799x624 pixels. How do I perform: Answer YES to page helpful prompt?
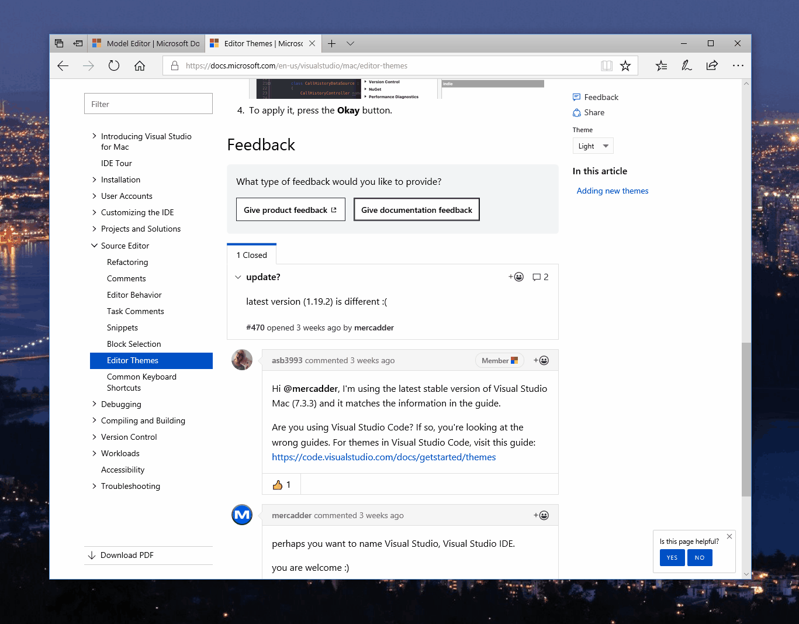tap(672, 558)
